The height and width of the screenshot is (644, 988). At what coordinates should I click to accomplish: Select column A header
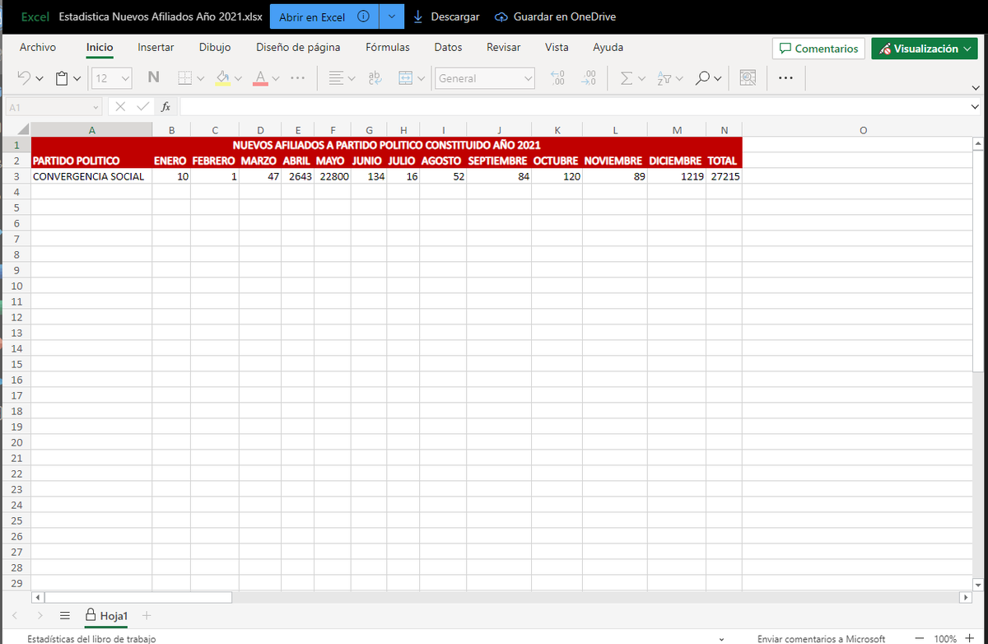click(x=91, y=129)
